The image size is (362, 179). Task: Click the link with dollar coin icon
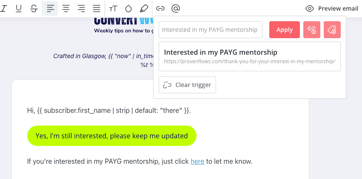312,30
